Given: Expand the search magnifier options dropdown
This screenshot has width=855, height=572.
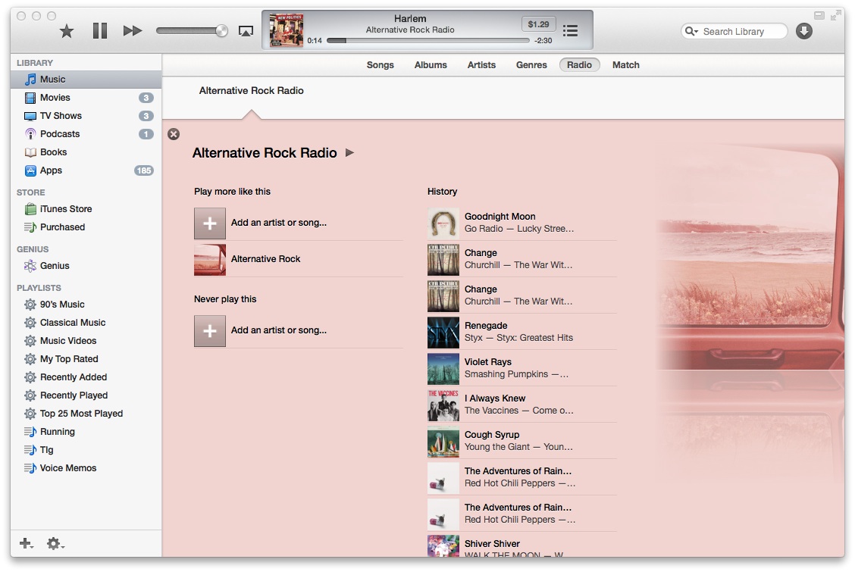Looking at the screenshot, I should pos(691,32).
